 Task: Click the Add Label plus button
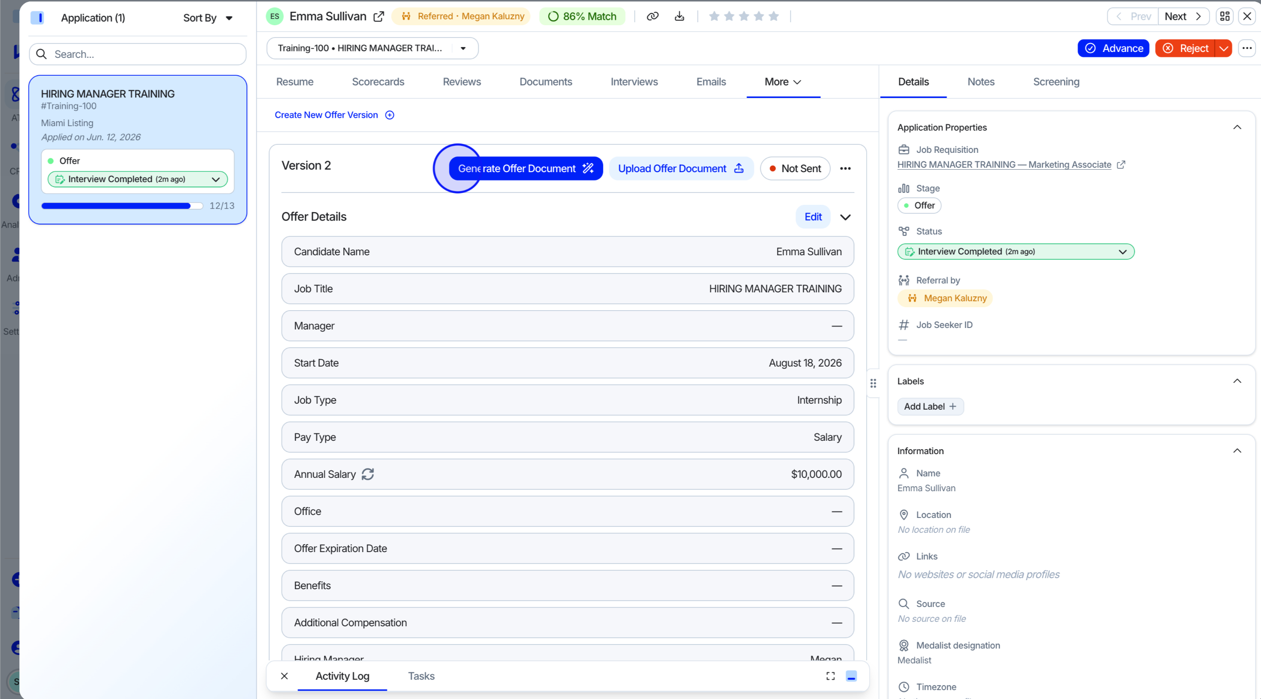930,407
